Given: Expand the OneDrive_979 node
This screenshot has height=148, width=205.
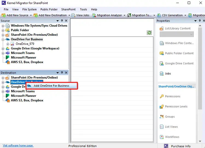Looking at the screenshot, I should [x=8, y=44].
